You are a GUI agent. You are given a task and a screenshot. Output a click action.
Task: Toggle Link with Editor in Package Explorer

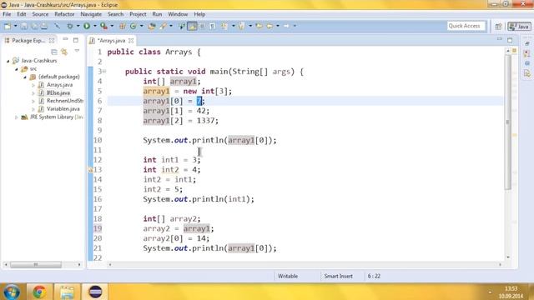(x=64, y=52)
